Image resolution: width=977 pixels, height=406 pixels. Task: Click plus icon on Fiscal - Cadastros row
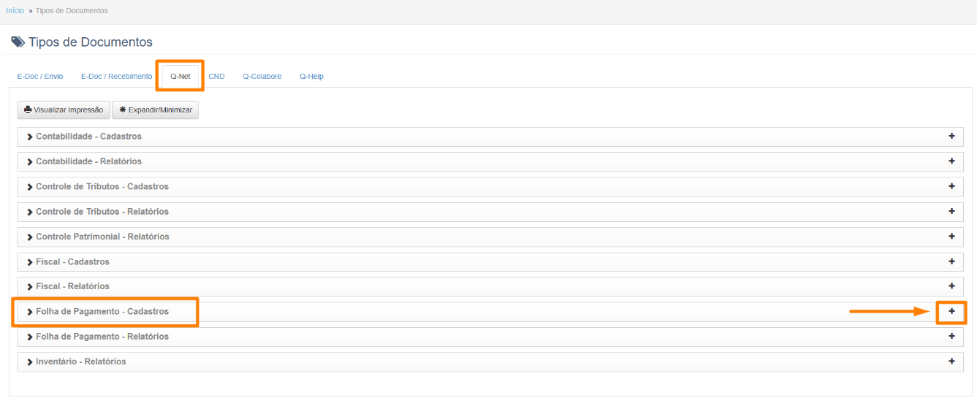point(951,261)
